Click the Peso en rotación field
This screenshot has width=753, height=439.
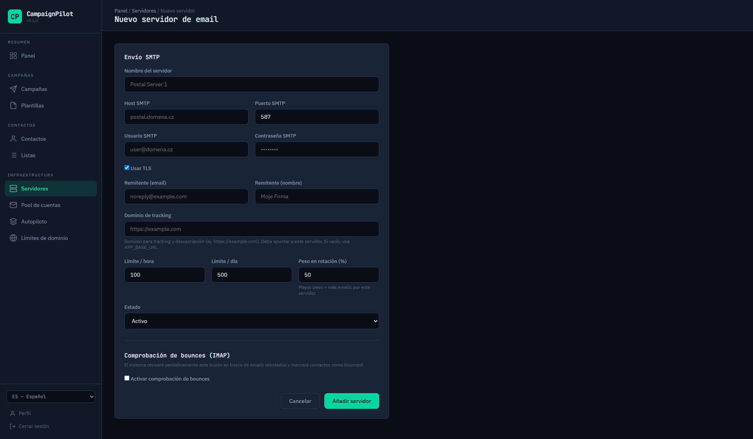point(339,275)
